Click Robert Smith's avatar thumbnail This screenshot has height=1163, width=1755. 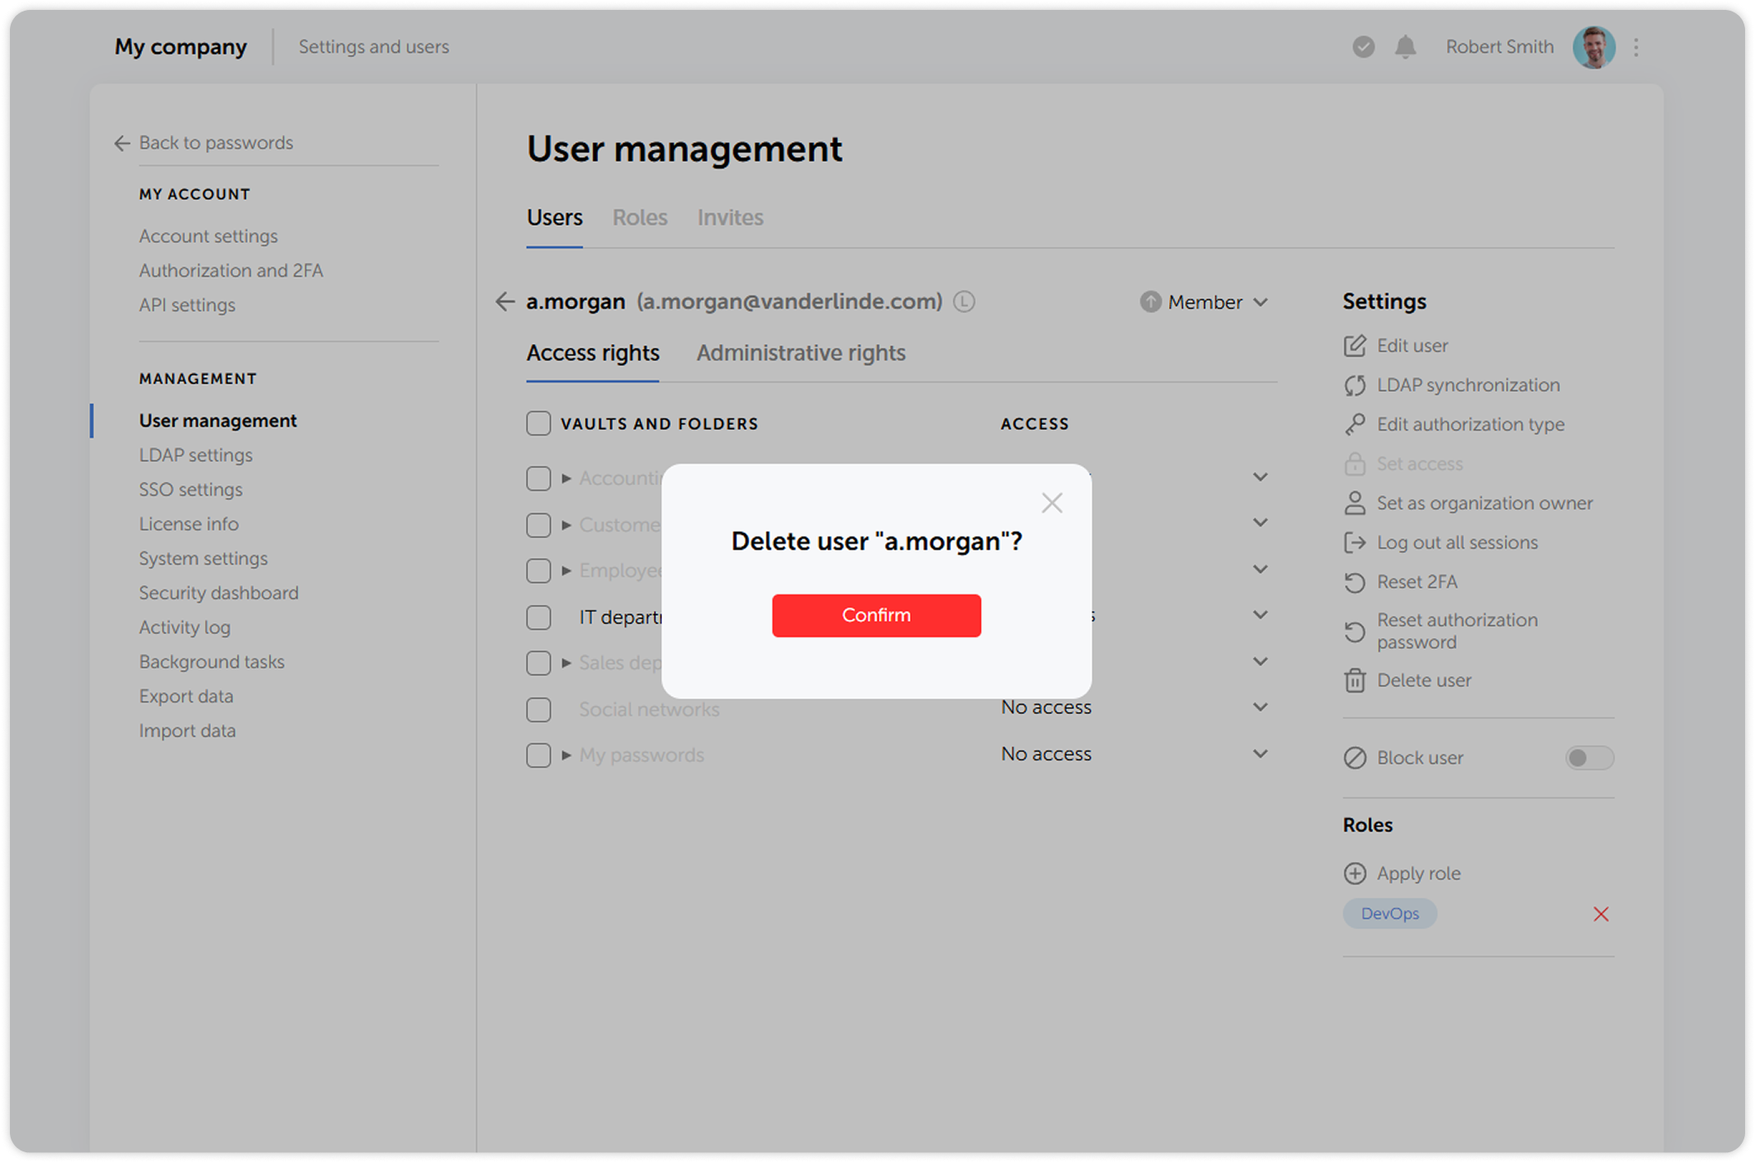pyautogui.click(x=1592, y=47)
